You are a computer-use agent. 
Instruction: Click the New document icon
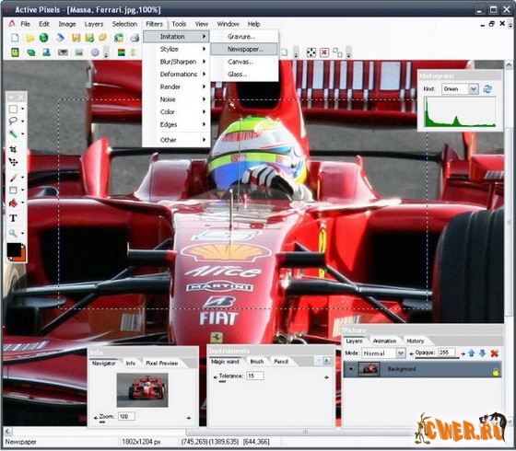[15, 38]
